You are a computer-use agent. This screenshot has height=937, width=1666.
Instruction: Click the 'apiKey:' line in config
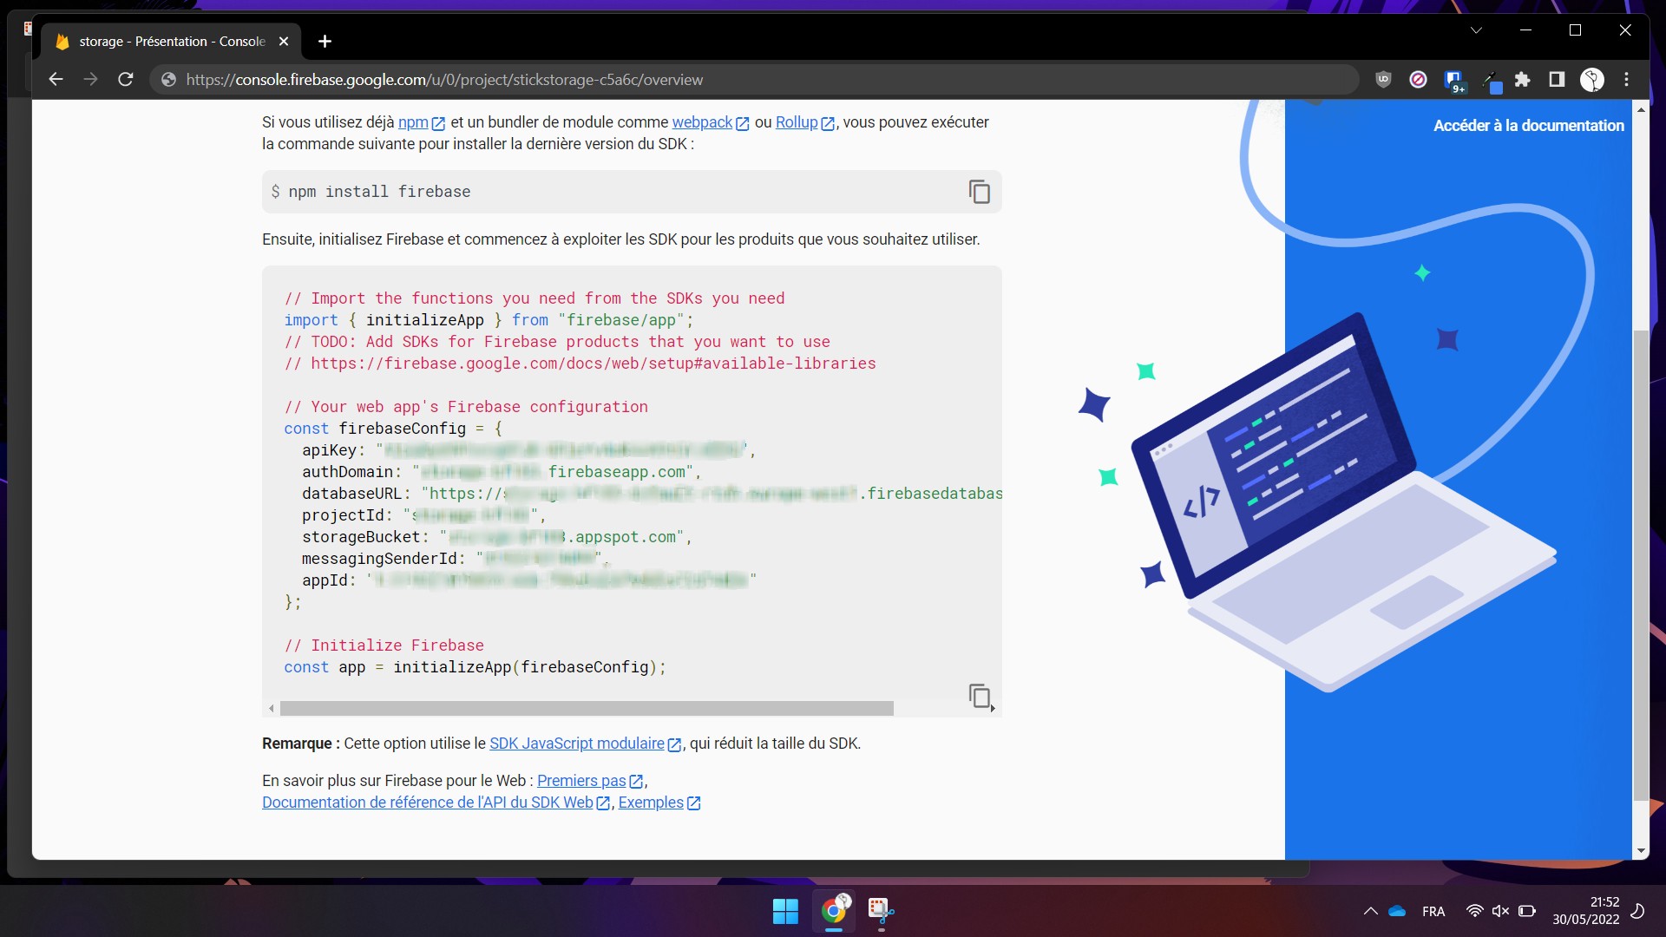point(528,450)
